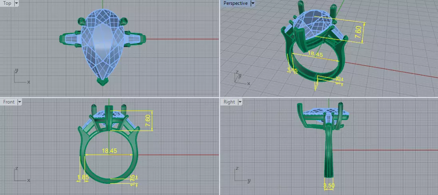Open the Front viewport dropdown arrow

coord(19,102)
